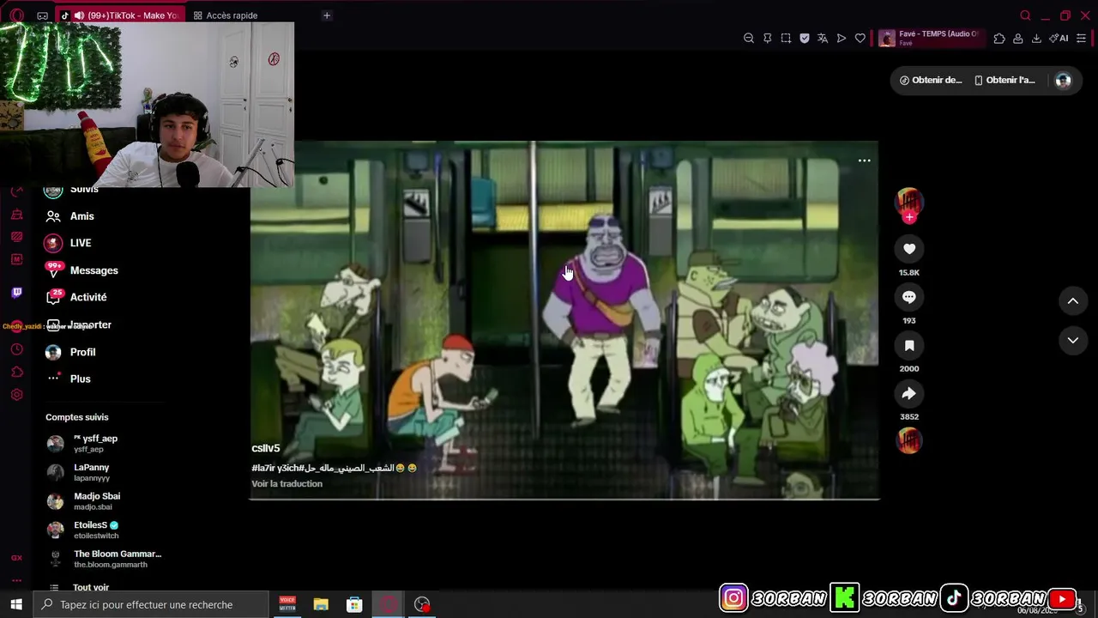Open the Opera GX taskbar icon
The image size is (1098, 618).
click(x=389, y=604)
